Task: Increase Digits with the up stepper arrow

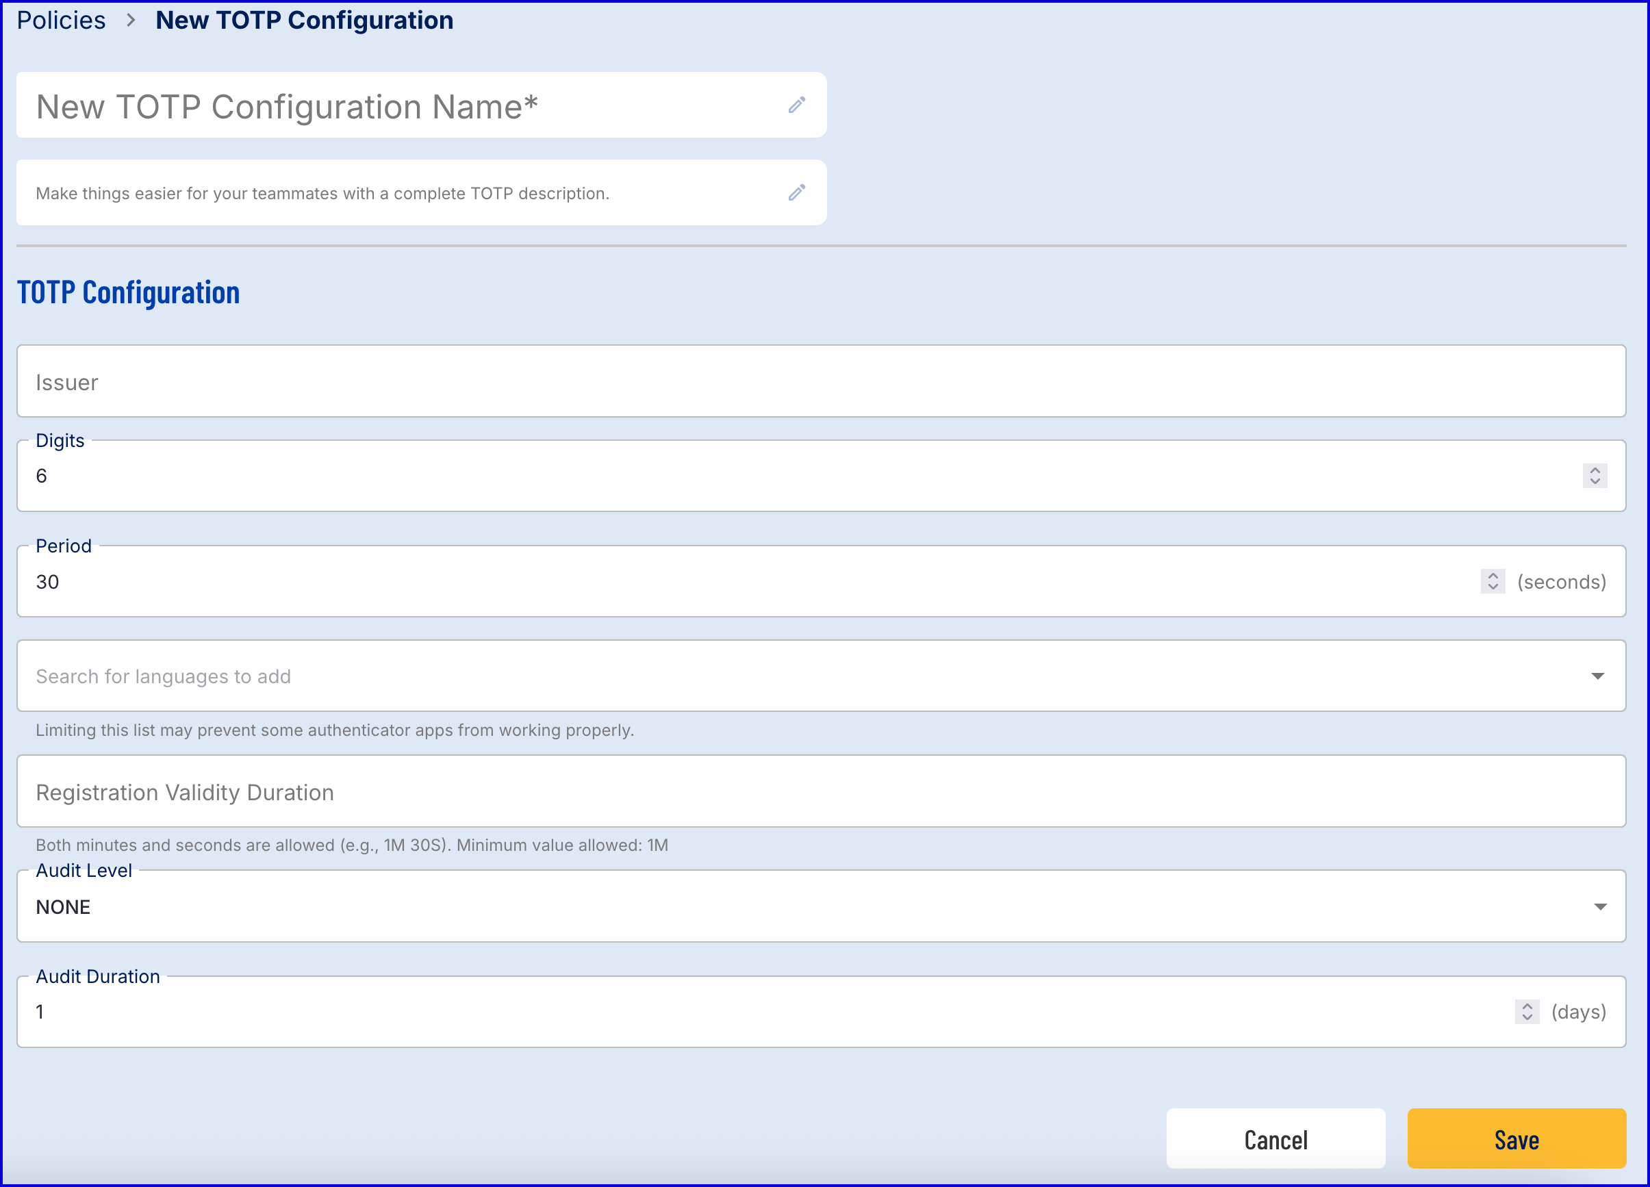Action: [1595, 470]
